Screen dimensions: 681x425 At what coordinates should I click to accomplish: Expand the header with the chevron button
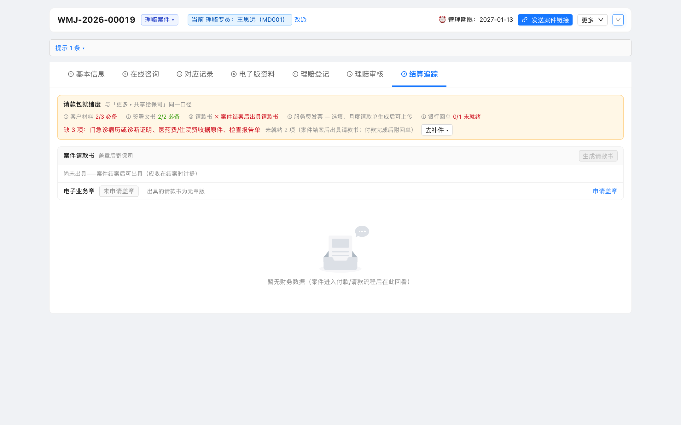point(618,20)
